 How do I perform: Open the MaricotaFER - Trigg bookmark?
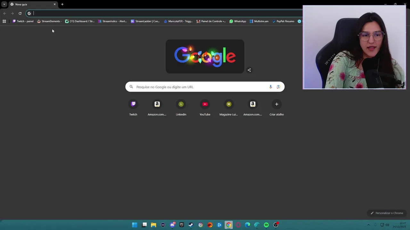pyautogui.click(x=178, y=21)
